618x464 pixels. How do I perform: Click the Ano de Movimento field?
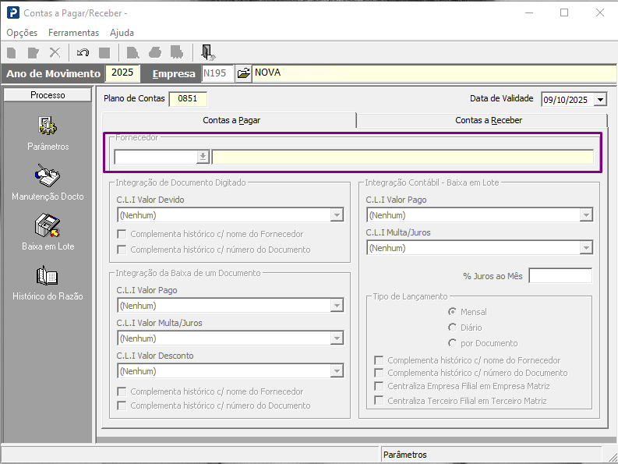[122, 73]
